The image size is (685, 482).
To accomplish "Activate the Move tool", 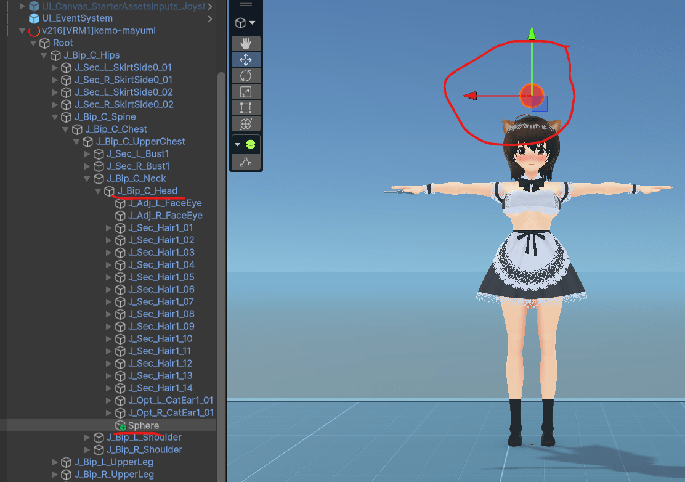I will click(x=246, y=59).
